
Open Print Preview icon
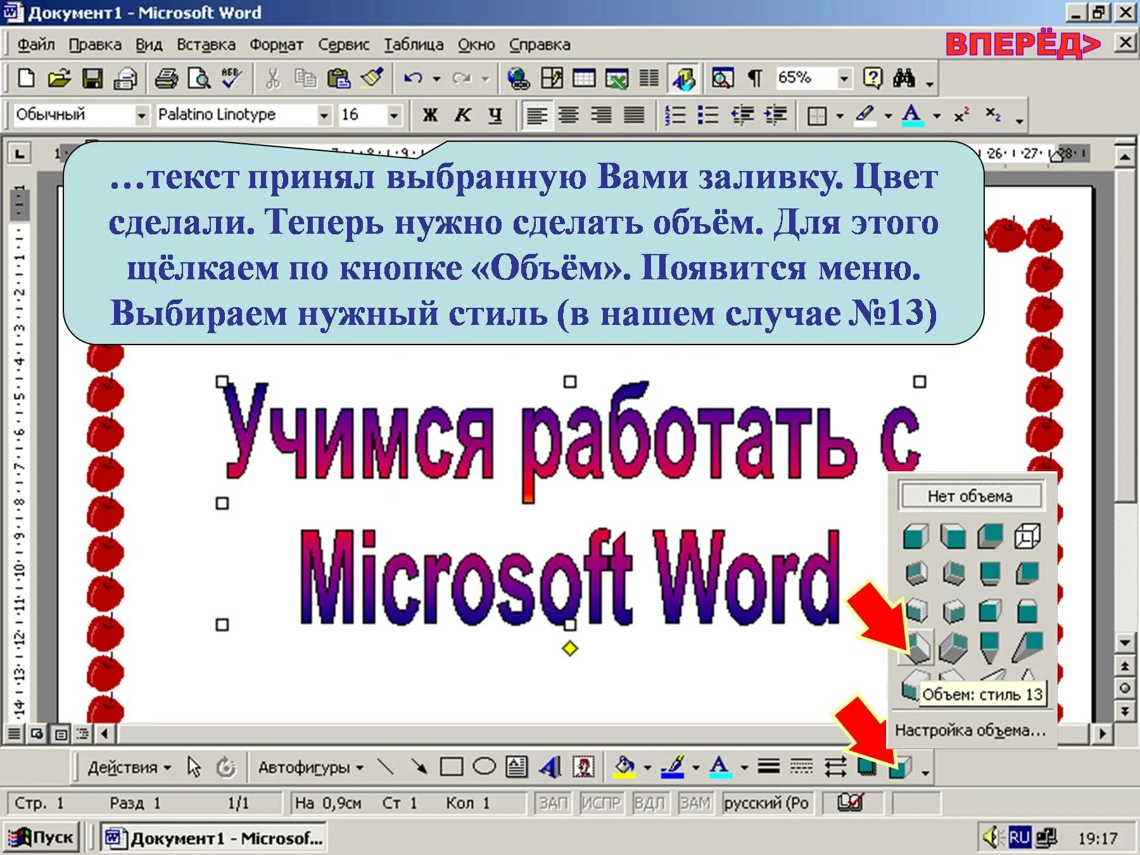tap(199, 79)
